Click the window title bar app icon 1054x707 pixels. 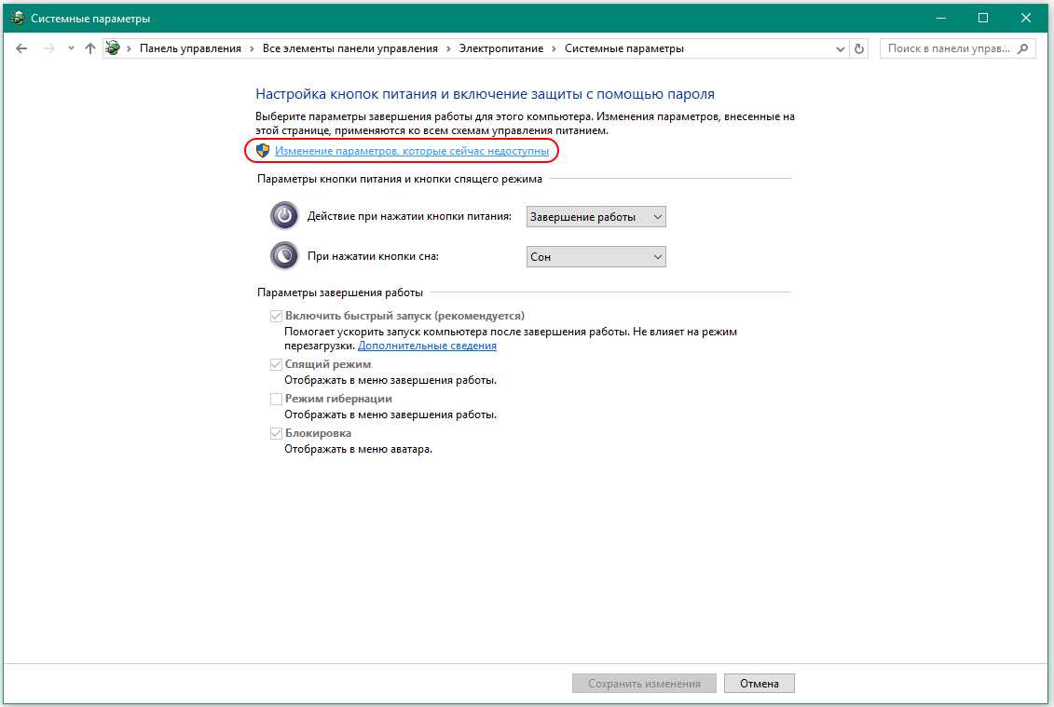tap(18, 18)
